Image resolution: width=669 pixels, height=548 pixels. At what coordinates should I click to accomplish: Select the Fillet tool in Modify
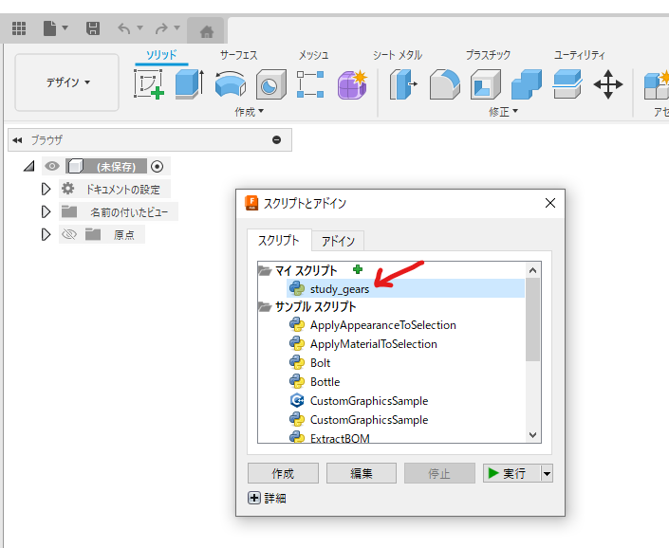pos(444,85)
